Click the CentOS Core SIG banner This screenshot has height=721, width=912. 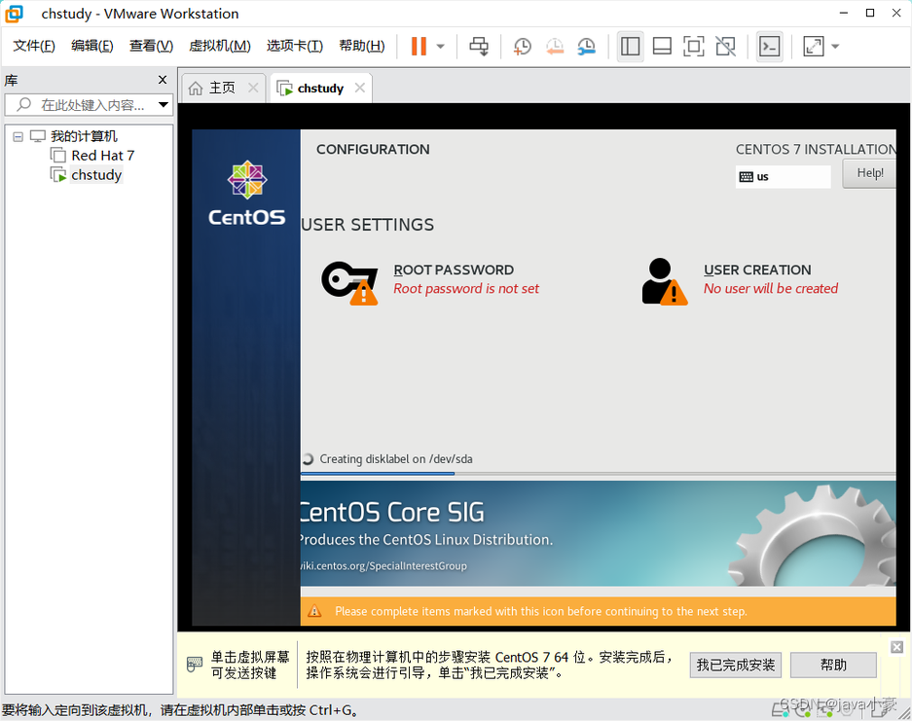pos(598,533)
